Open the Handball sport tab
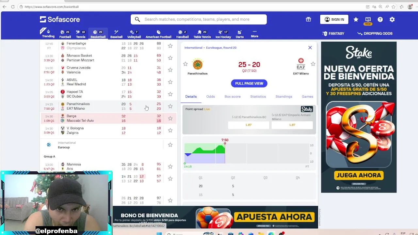This screenshot has height=235, width=418. click(x=183, y=34)
